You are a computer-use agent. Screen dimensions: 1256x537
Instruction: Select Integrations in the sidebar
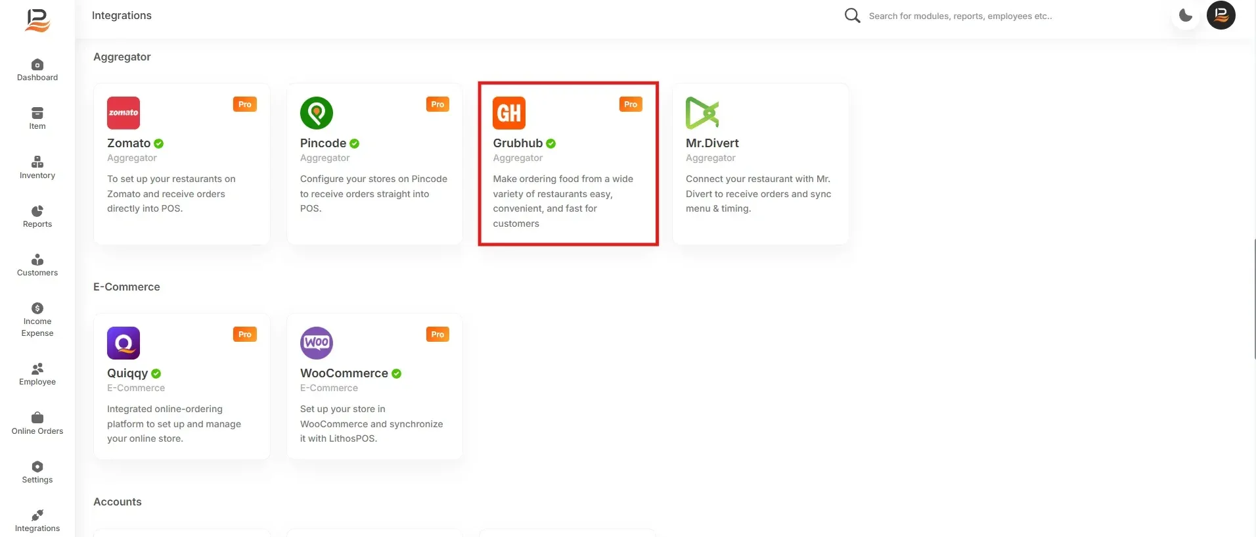click(37, 521)
